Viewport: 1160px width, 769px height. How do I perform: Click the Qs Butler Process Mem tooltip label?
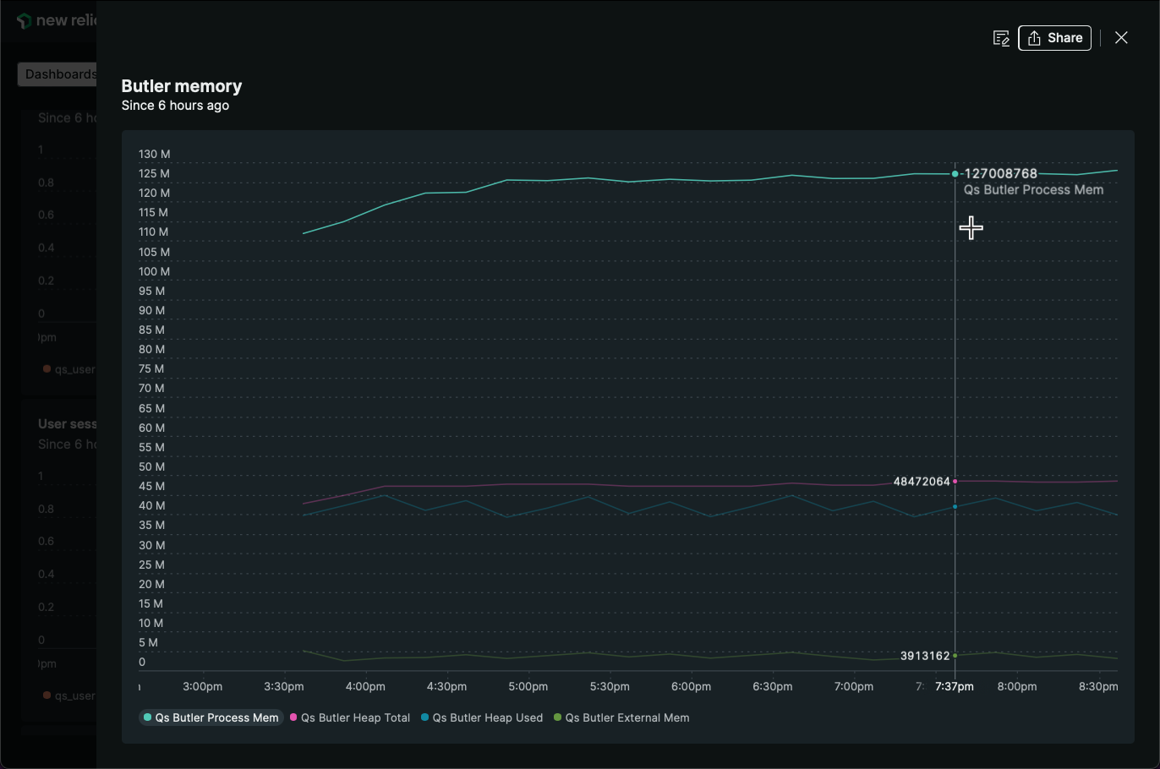point(1034,190)
